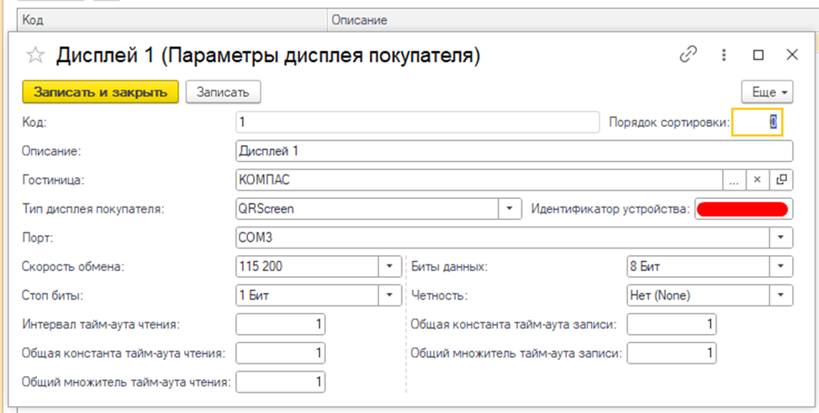Click into the Гостиница field with КОМПАС
The image size is (819, 413).
479,180
